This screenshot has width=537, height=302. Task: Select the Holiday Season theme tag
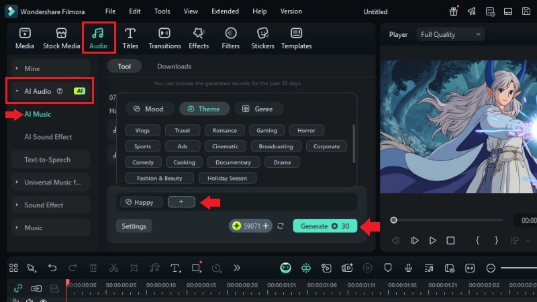point(227,178)
